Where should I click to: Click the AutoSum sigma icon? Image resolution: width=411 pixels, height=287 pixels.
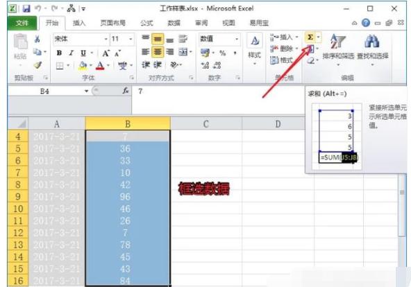coord(310,37)
